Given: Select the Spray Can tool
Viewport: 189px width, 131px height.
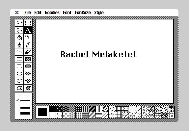Looking at the screenshot, I should click(x=28, y=38).
